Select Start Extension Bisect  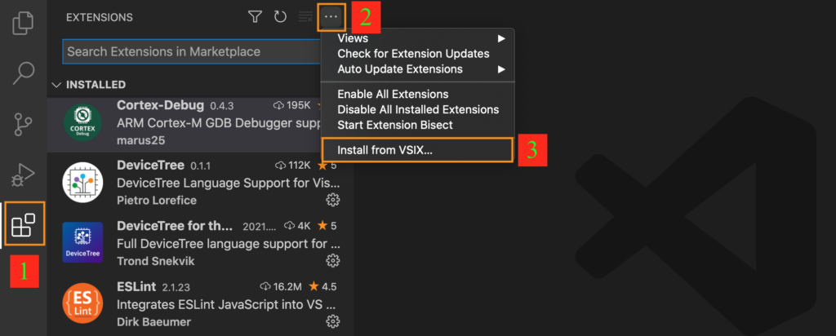(x=395, y=125)
